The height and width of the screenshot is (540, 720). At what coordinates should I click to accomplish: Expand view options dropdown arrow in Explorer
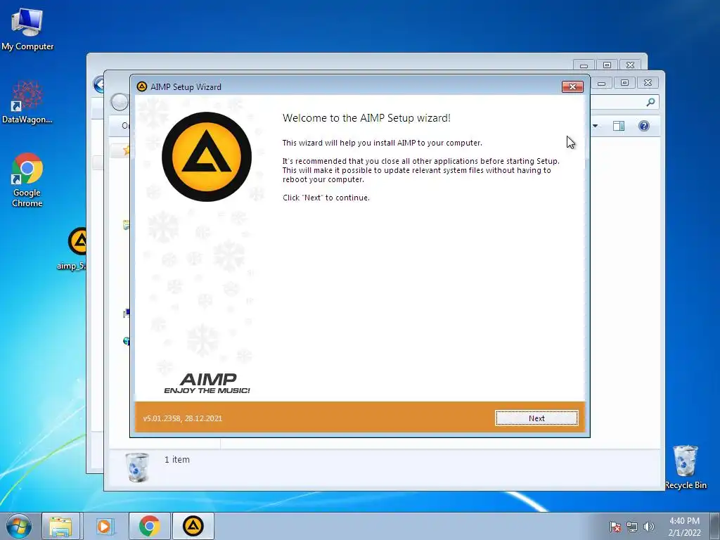[x=595, y=126]
